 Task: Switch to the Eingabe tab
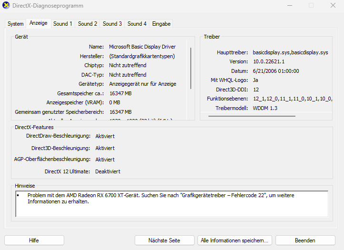click(161, 24)
